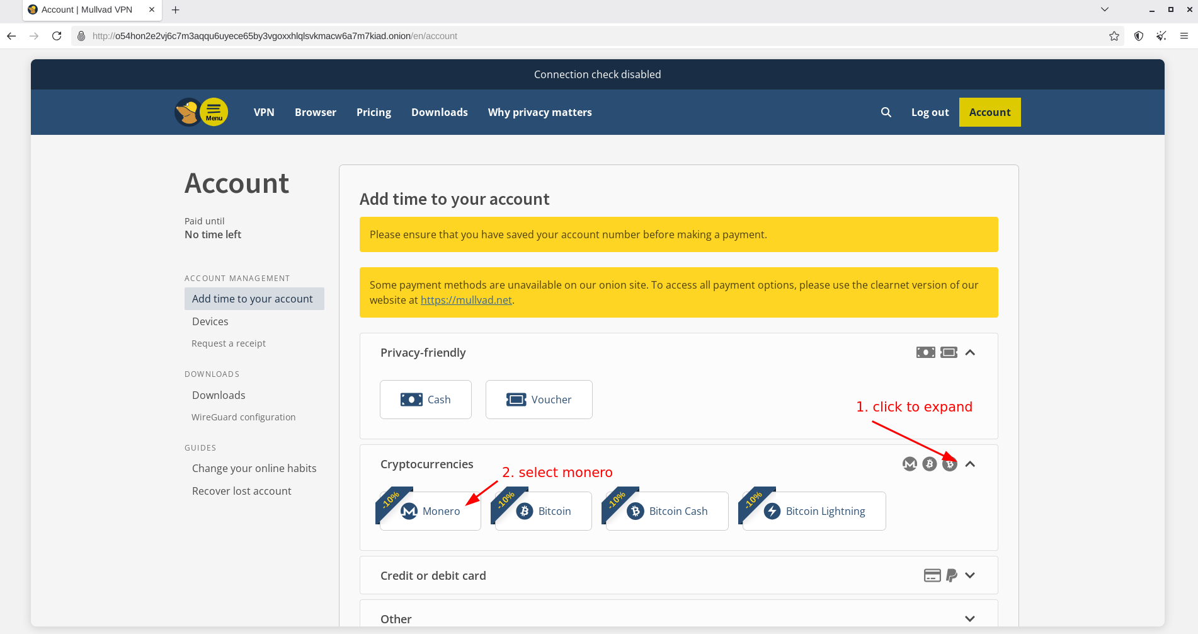1198x634 pixels.
Task: Open the yellow Menu hamburger button
Action: tap(214, 112)
